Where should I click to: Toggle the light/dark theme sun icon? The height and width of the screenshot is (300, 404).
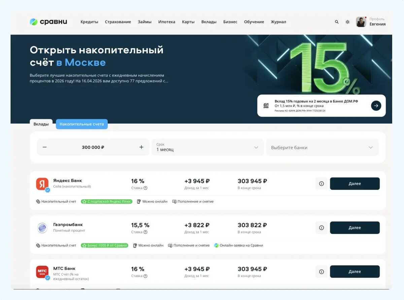(x=347, y=22)
